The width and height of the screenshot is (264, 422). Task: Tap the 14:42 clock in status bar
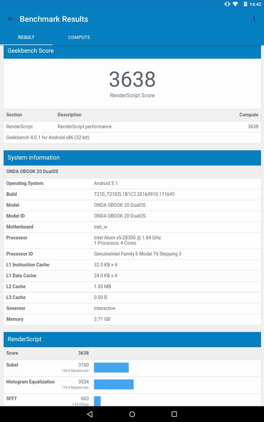pyautogui.click(x=255, y=4)
